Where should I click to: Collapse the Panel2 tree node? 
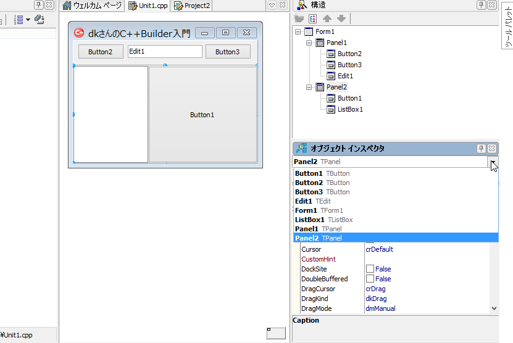(x=309, y=87)
